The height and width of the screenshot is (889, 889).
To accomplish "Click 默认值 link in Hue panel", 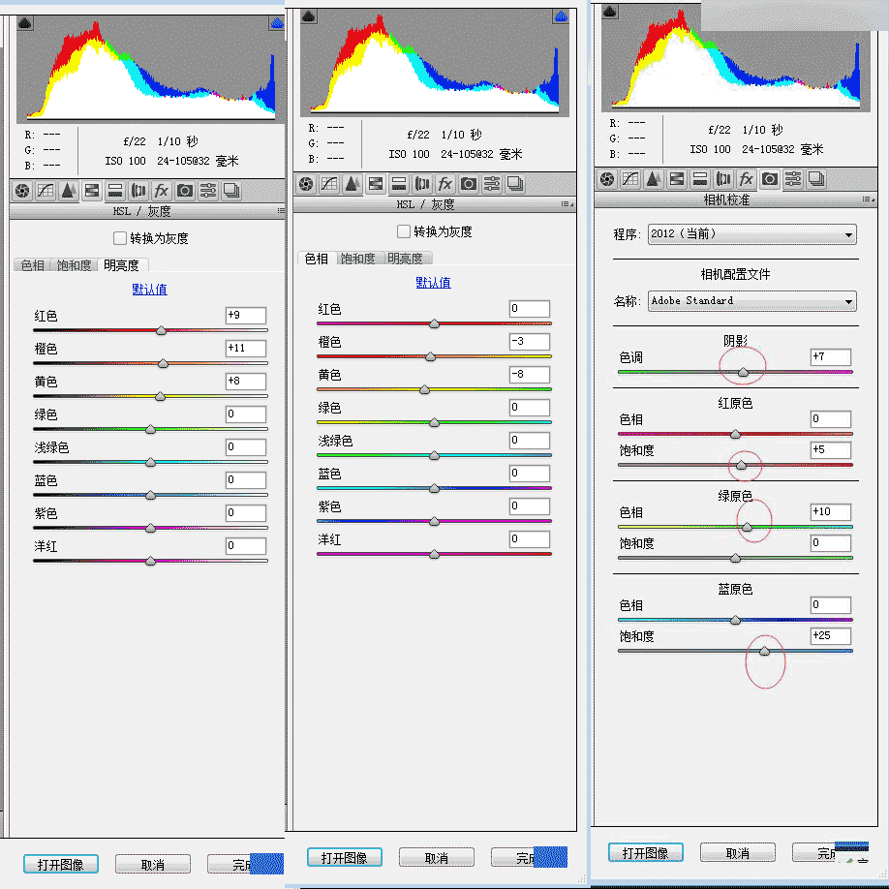I will coord(434,283).
